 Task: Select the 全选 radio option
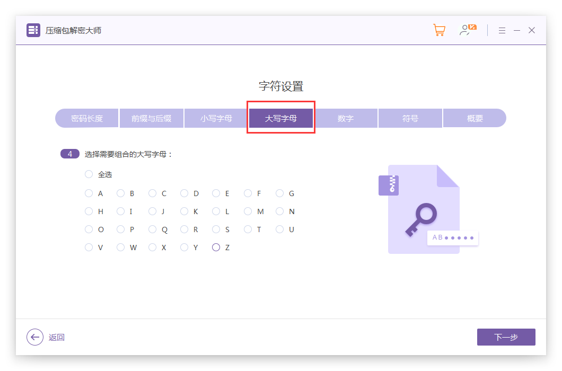(89, 174)
